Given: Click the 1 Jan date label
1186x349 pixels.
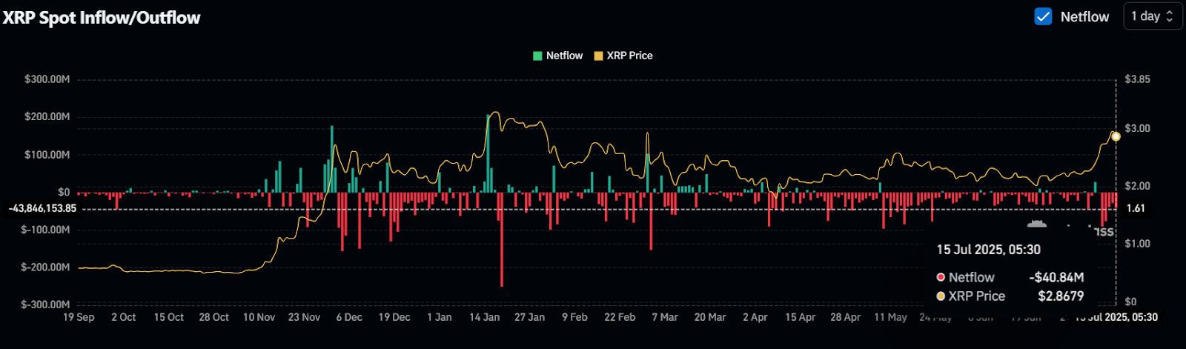Looking at the screenshot, I should tap(440, 317).
